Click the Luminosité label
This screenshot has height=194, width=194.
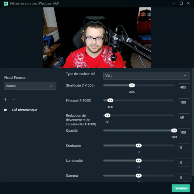click(74, 161)
